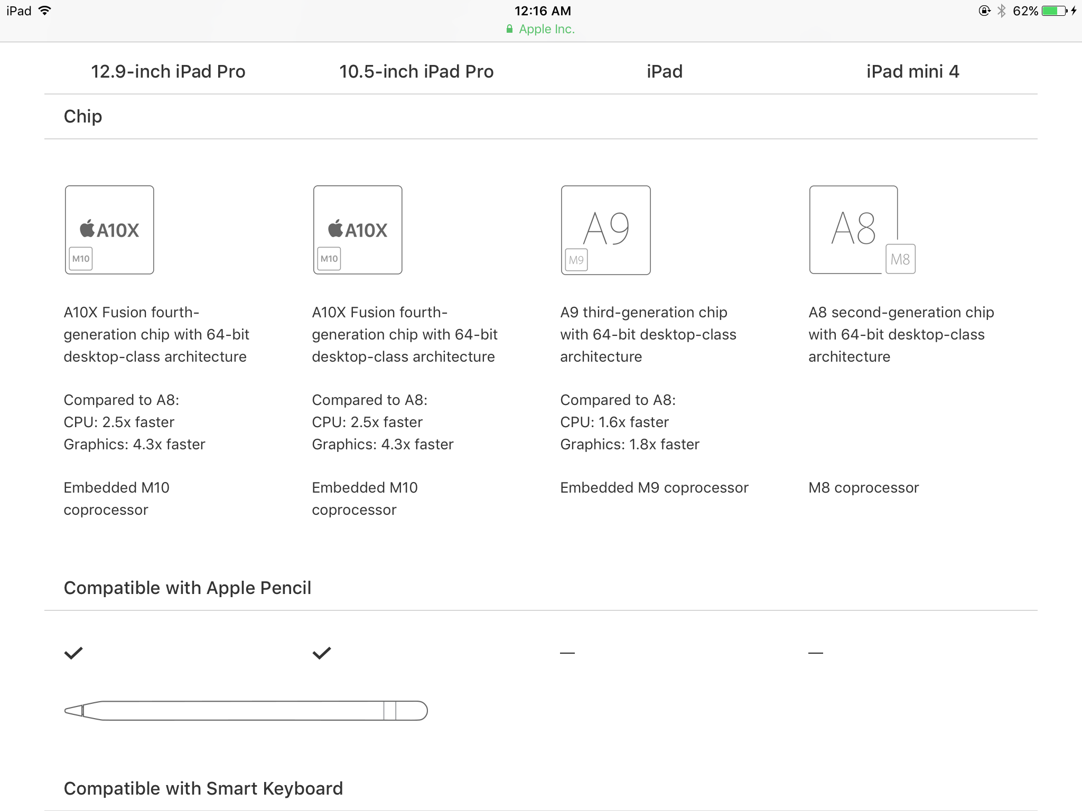Click Embedded M10 coprocessor under 10.5-inch iPad Pro
Screen dimensions: 1082x811
pos(365,498)
